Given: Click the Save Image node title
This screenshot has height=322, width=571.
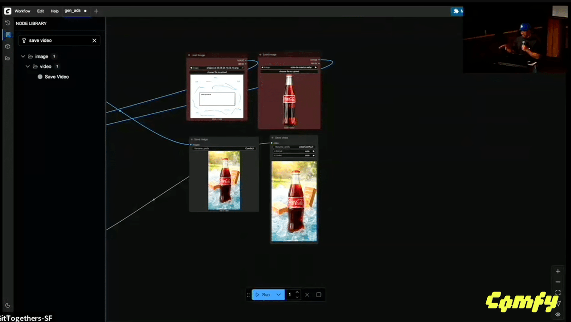Looking at the screenshot, I should [x=201, y=139].
